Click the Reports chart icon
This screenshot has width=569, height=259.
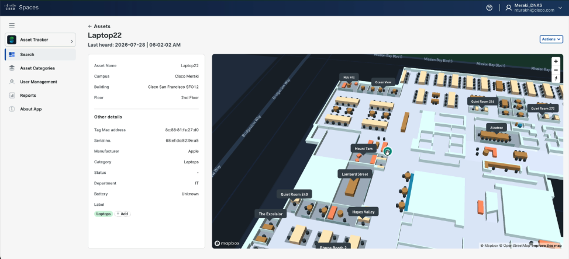click(x=12, y=96)
